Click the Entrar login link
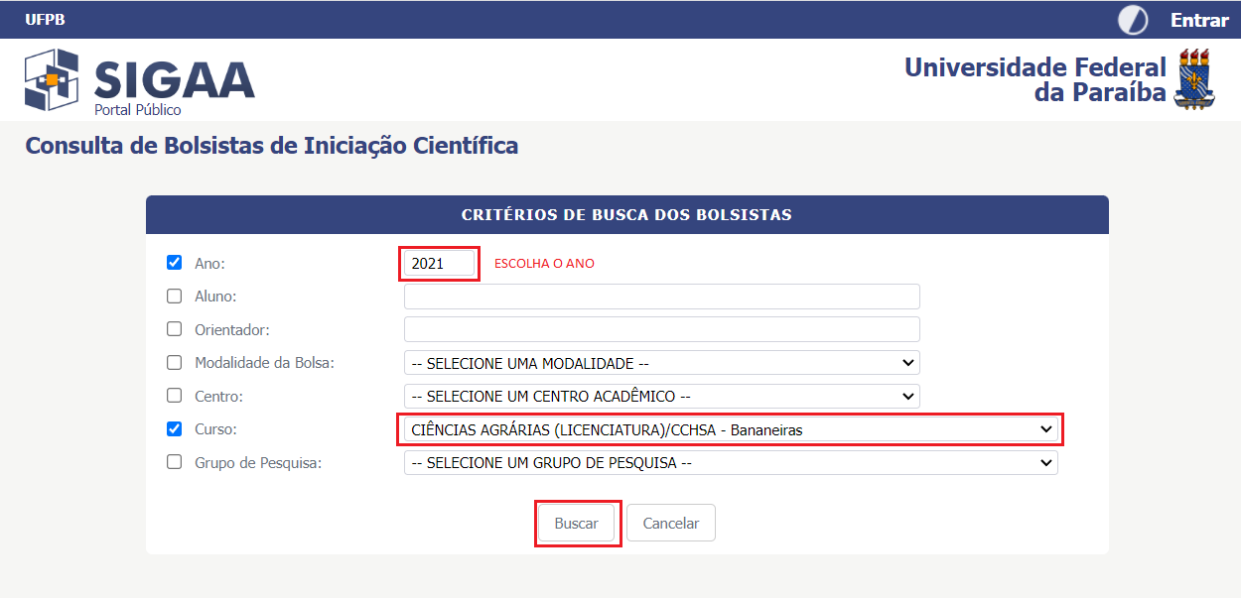The height and width of the screenshot is (598, 1241). point(1199,20)
